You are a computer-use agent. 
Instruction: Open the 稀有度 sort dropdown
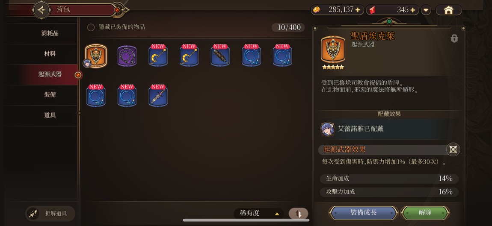tap(259, 214)
